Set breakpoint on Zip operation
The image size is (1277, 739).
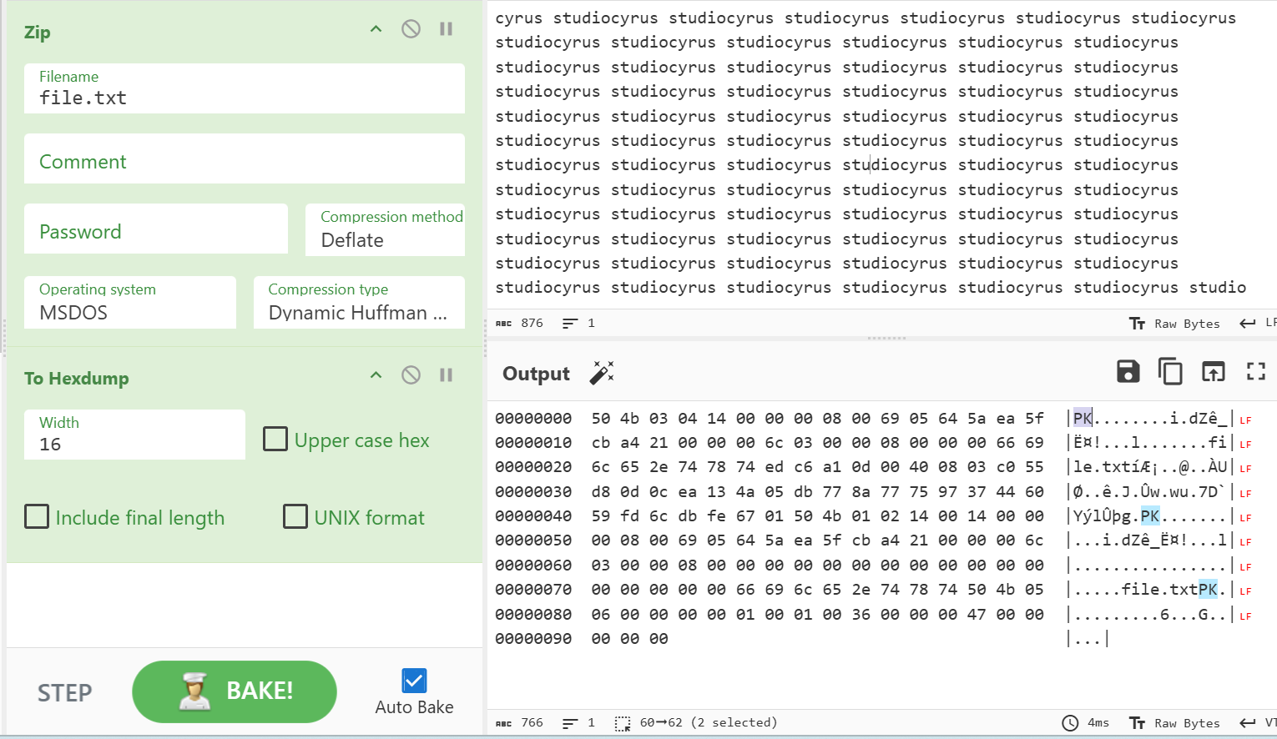(446, 29)
